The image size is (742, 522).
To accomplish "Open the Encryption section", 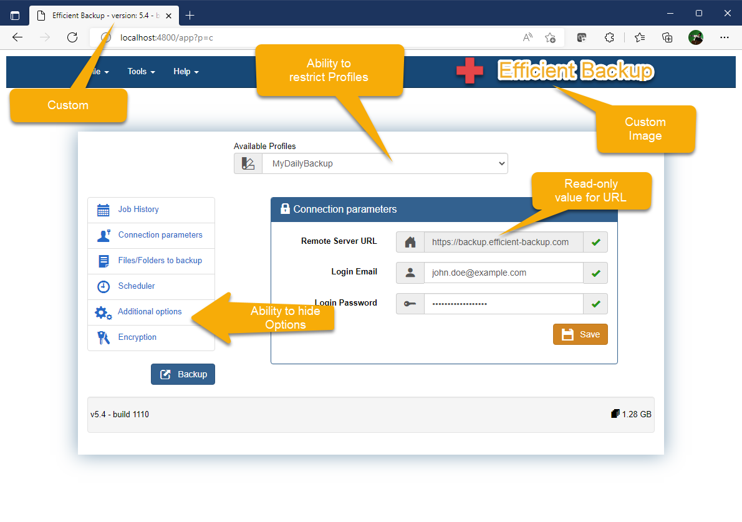I will pos(151,337).
